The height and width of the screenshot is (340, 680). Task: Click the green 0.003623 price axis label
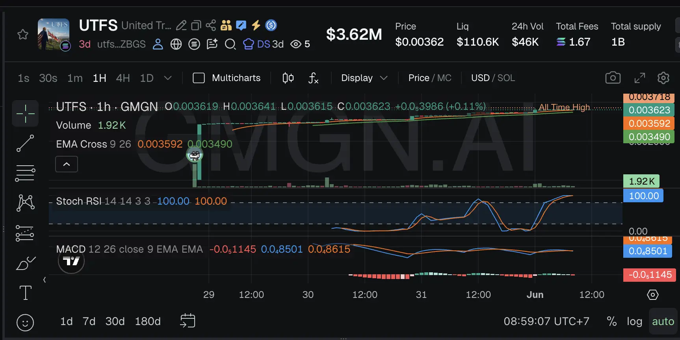649,110
